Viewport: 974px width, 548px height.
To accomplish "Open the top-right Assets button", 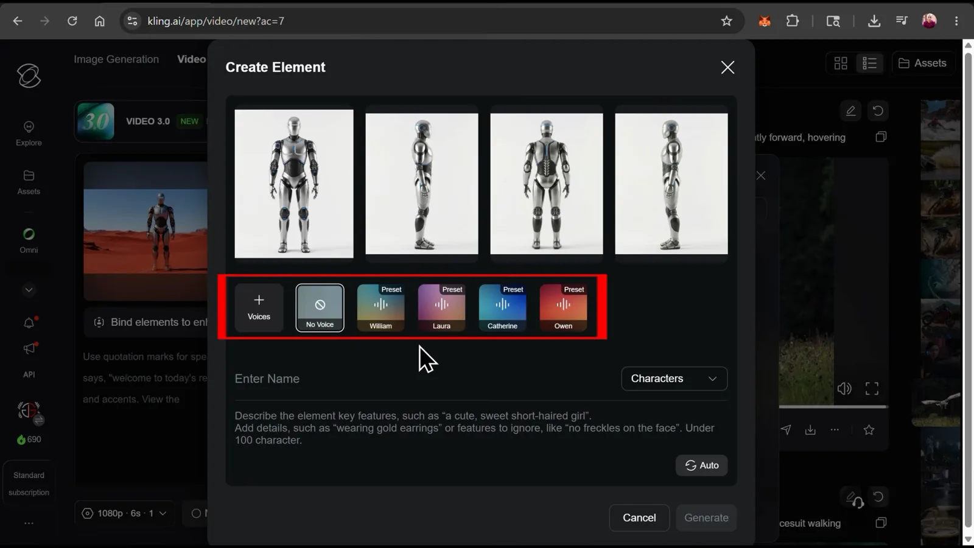I will pos(922,63).
